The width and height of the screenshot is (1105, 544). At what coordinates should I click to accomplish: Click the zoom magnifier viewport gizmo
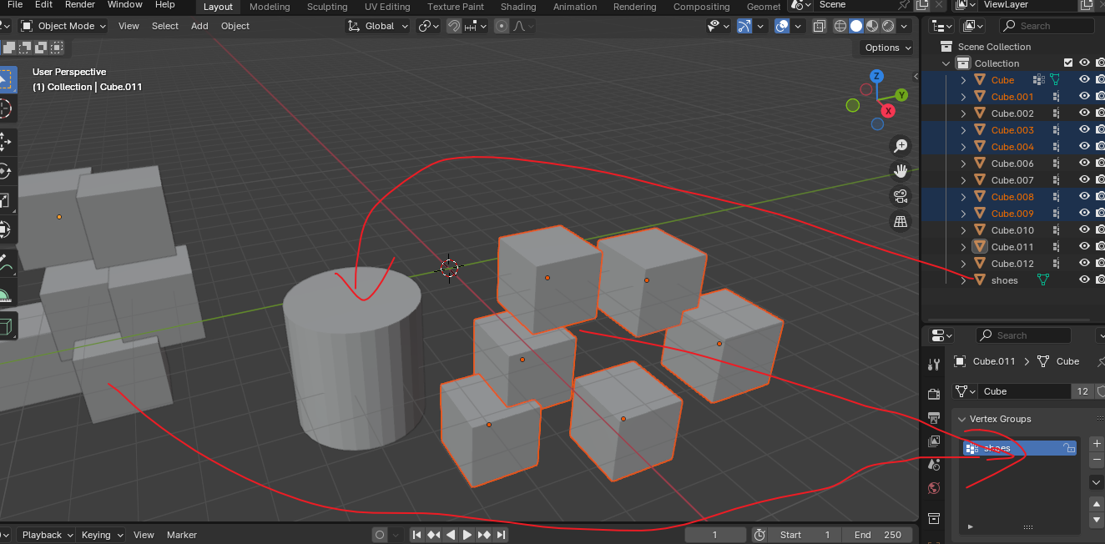tap(901, 146)
